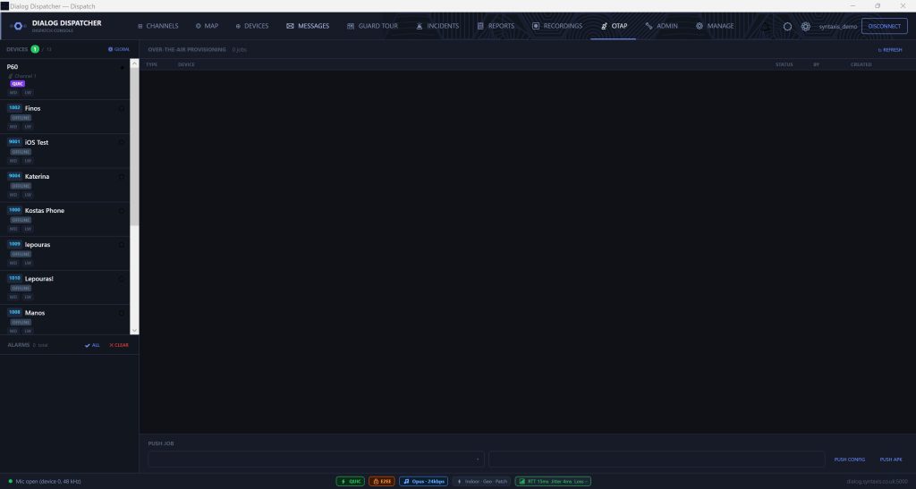Expand RTT badge dropdown chevron
The width and height of the screenshot is (916, 489).
[x=587, y=482]
